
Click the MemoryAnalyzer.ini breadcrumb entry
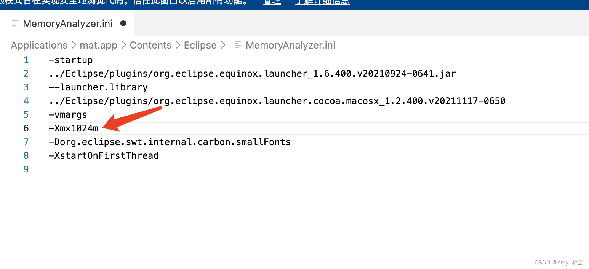(x=290, y=45)
